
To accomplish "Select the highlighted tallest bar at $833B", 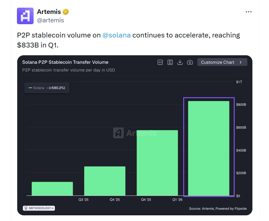I will click(x=209, y=148).
